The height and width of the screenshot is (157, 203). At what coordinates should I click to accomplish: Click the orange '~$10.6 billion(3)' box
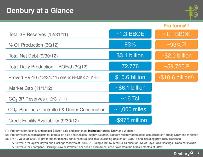177,77
